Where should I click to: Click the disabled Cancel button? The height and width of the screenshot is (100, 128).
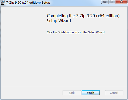[114, 93]
